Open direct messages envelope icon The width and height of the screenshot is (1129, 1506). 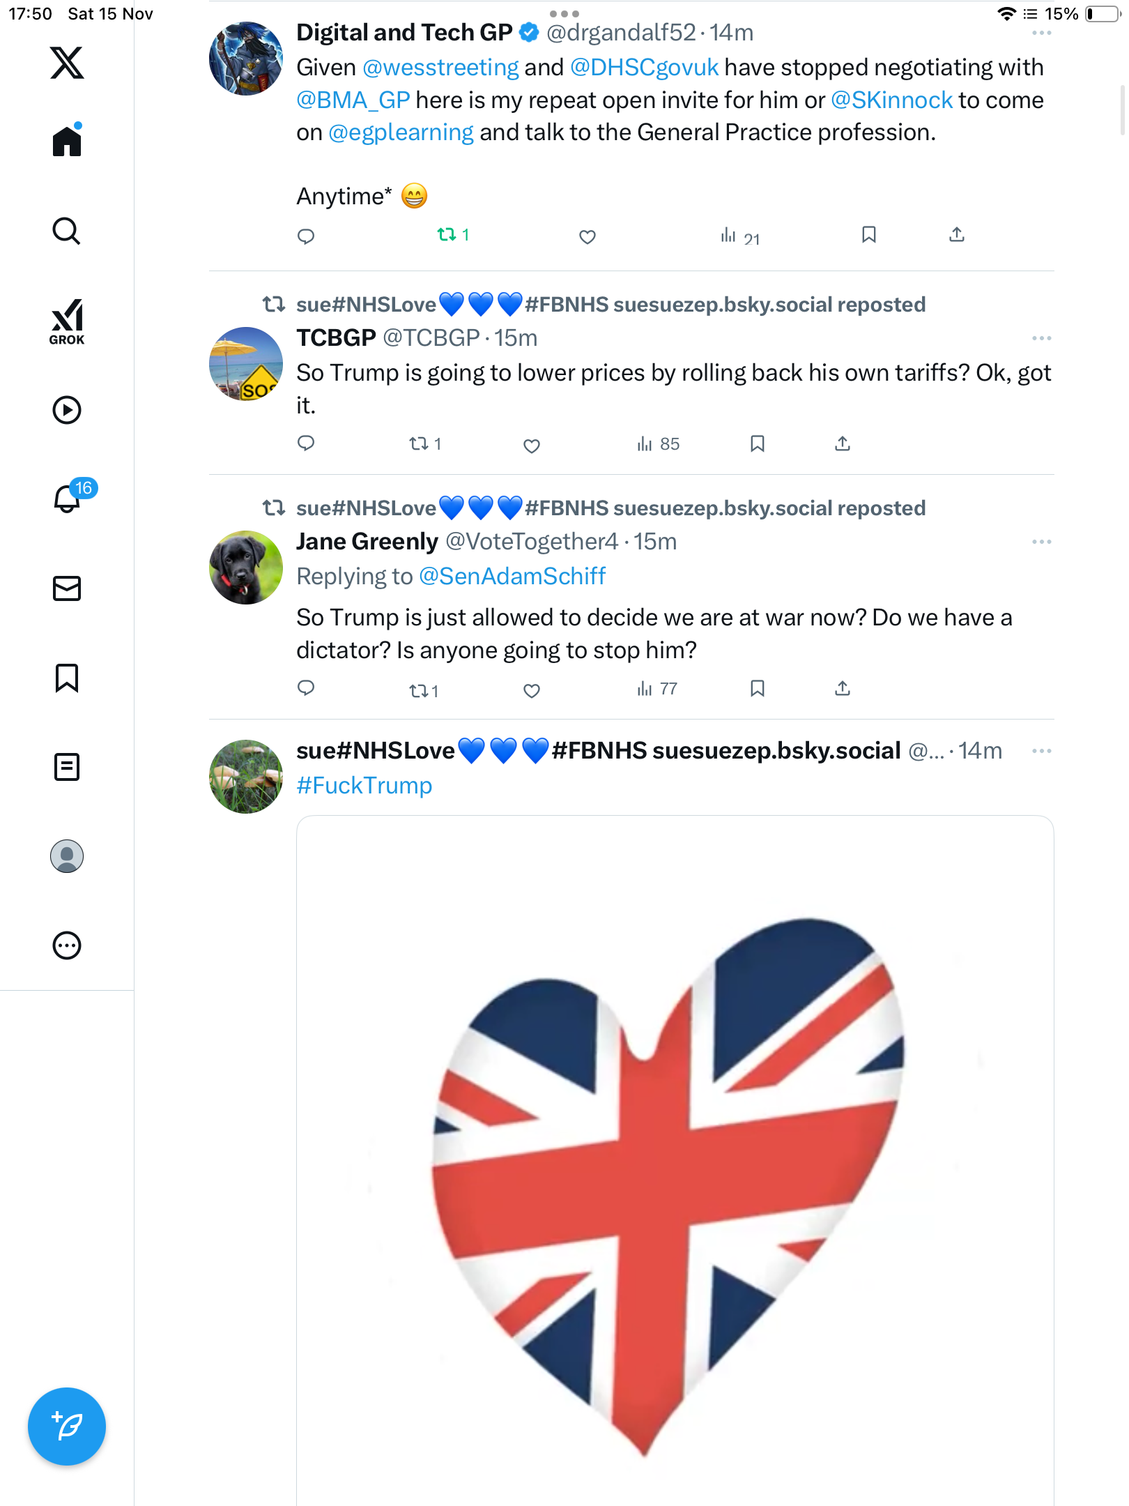(67, 588)
